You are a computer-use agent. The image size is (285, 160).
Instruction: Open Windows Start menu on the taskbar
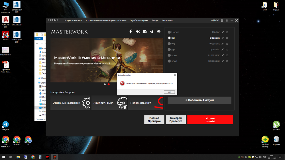[3, 157]
